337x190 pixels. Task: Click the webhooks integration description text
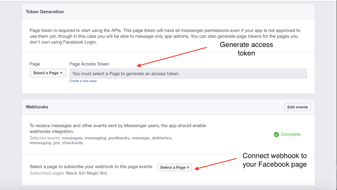click(x=118, y=128)
